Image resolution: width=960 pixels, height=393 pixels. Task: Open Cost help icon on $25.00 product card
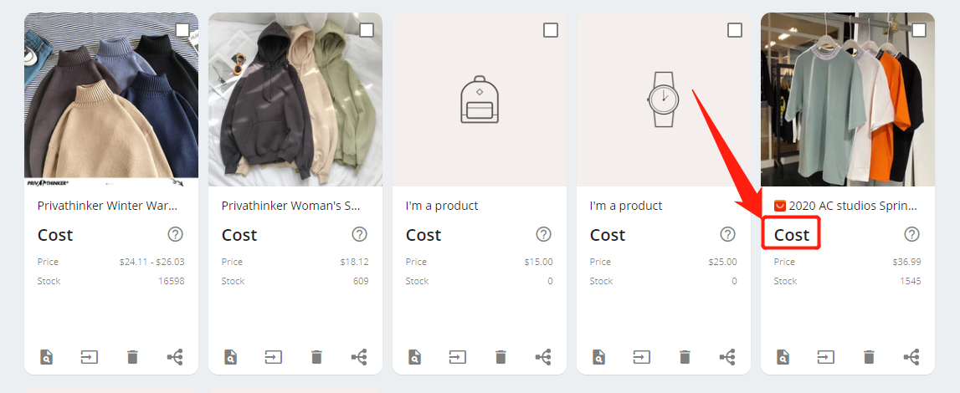[727, 234]
